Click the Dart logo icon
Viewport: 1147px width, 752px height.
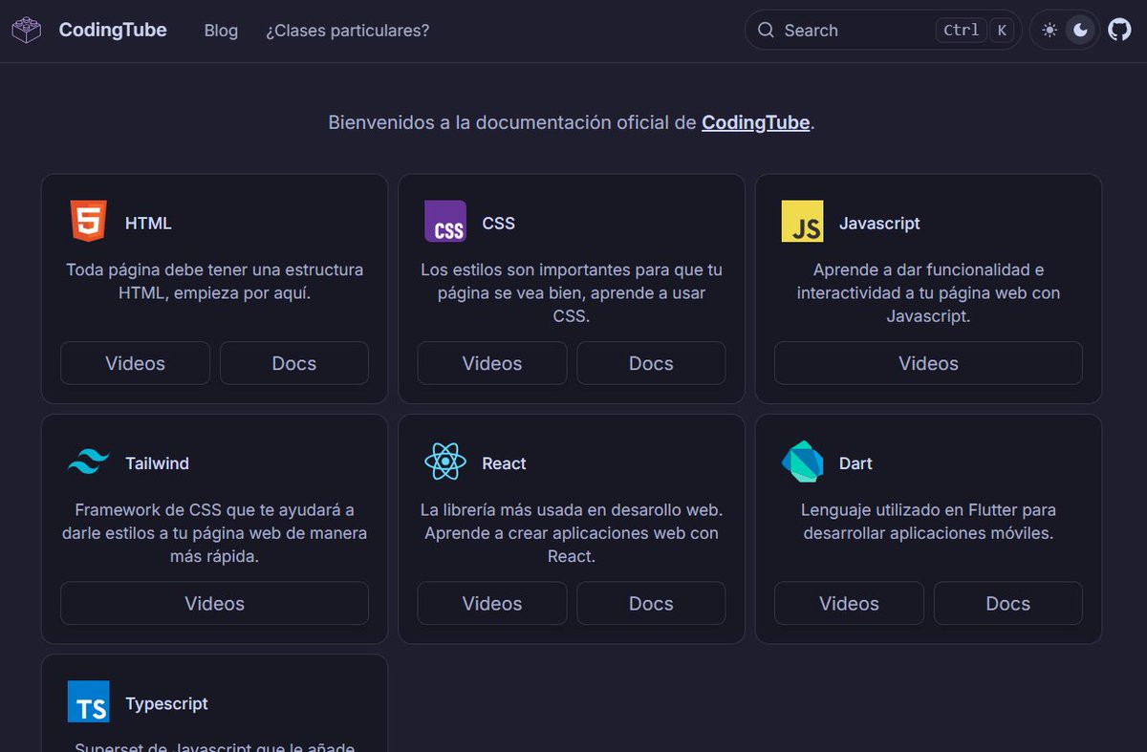[x=802, y=462]
